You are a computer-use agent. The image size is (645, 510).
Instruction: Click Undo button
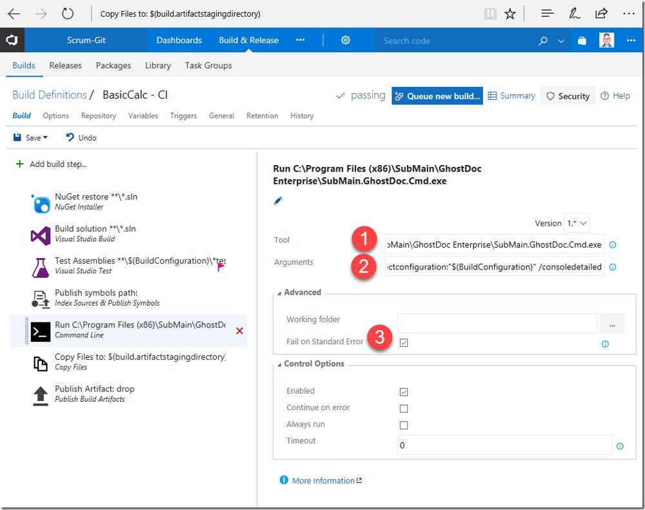81,137
